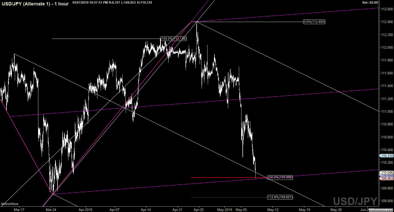The image size is (394, 212).
Task: Select the 110.400 price axis label
Action: click(387, 150)
